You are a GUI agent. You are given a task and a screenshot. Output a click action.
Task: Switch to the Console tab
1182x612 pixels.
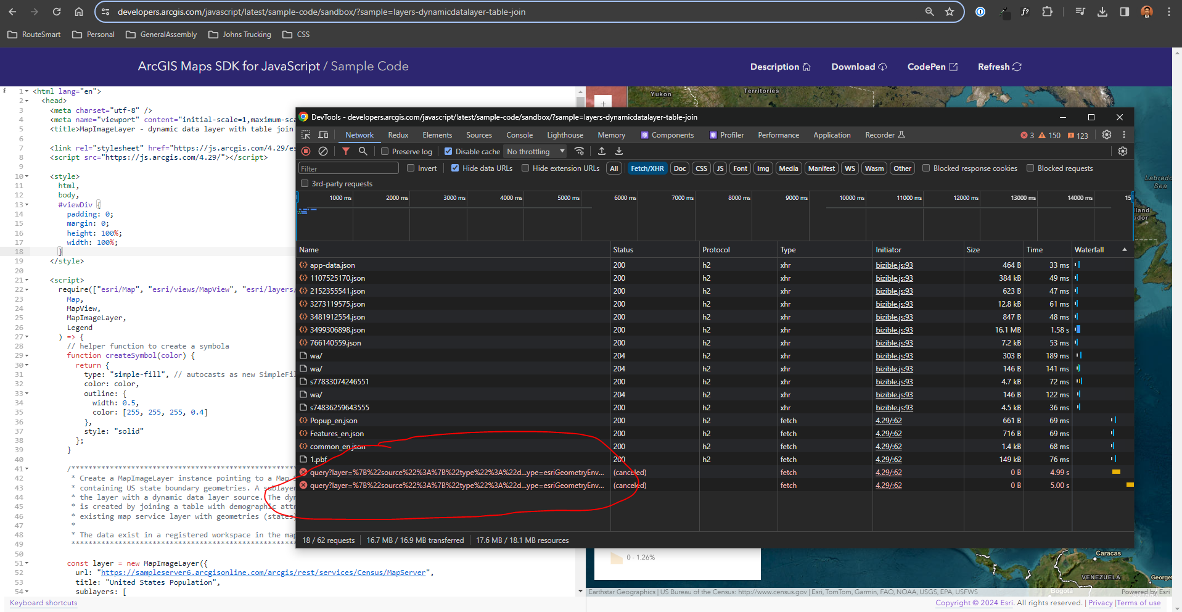(x=519, y=134)
